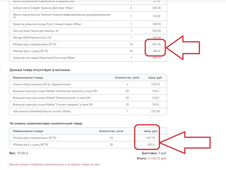Click the Масло подсолнечное Золотая Семечка item name
This screenshot has width=226, height=170.
62,16
